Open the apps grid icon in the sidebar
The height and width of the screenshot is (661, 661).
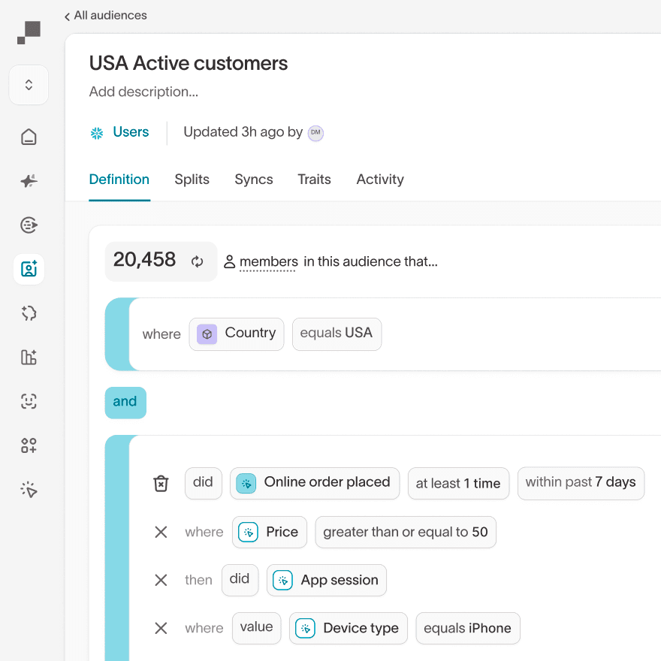pyautogui.click(x=29, y=445)
